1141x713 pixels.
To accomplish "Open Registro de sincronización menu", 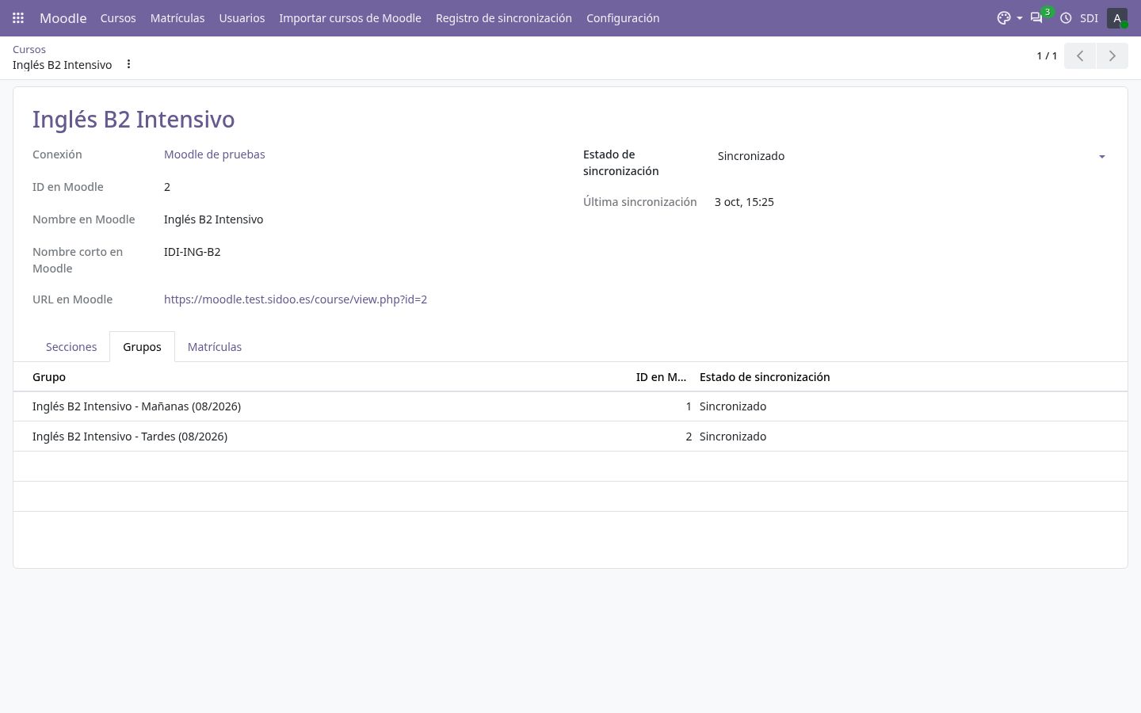I will coord(504,17).
